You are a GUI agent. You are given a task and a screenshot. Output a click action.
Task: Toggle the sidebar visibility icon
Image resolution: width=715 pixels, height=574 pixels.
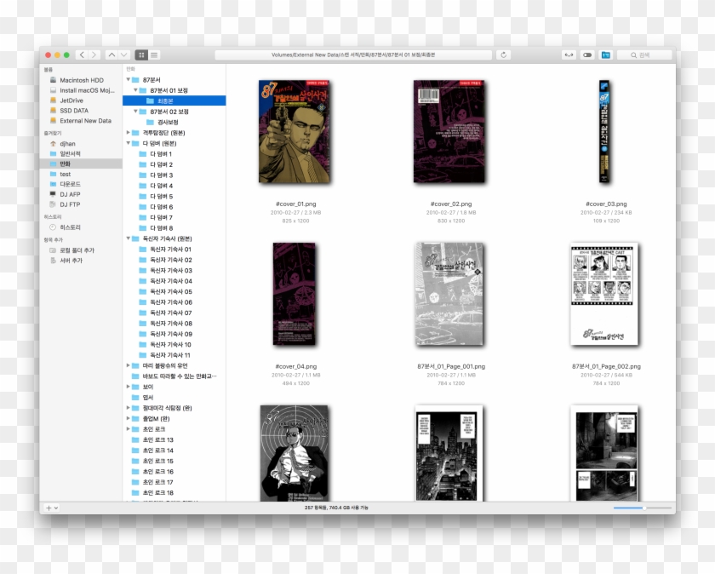point(606,55)
